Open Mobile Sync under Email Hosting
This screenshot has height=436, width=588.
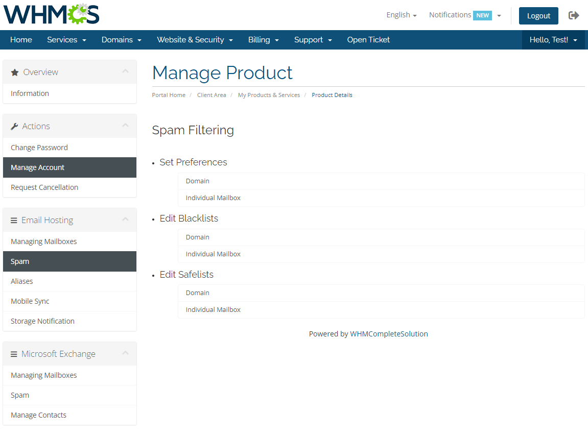pyautogui.click(x=70, y=301)
